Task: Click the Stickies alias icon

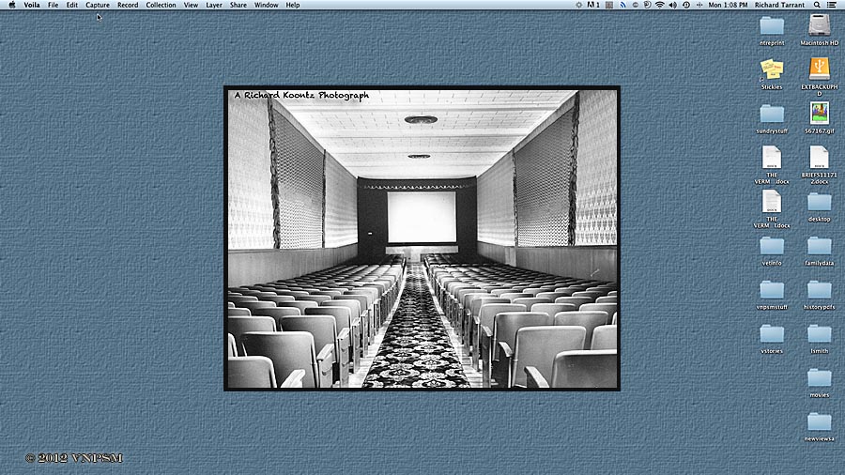Action: pos(772,69)
